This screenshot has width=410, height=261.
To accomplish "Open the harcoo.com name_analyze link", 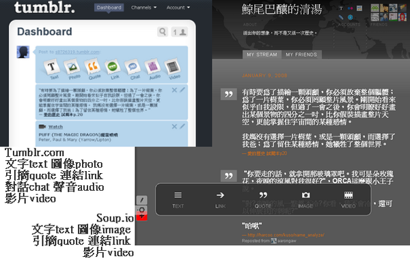I will 286,235.
